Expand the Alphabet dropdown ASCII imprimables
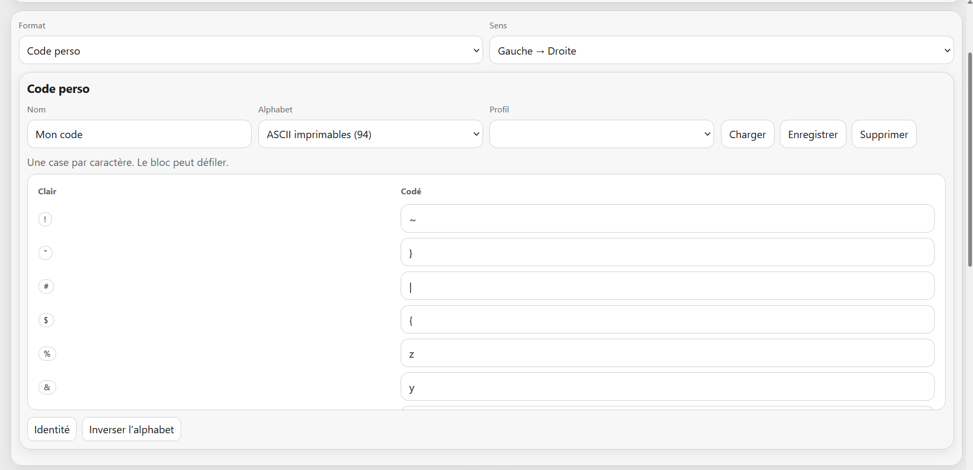This screenshot has width=973, height=470. pos(370,134)
